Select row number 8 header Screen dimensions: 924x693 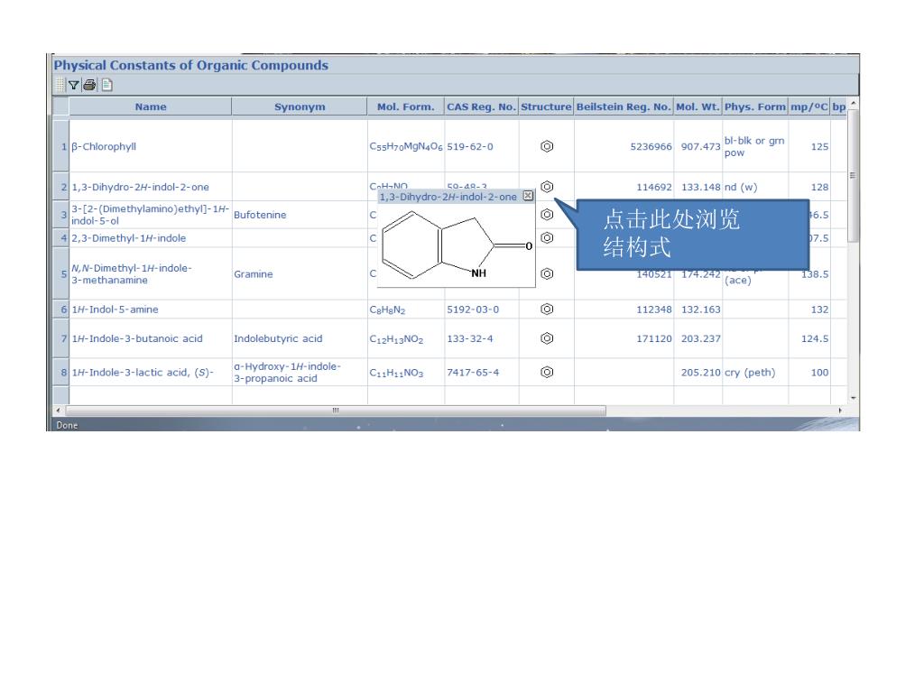point(61,373)
